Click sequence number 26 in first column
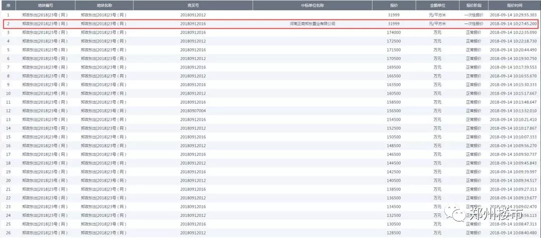Image resolution: width=541 pixels, height=238 pixels. click(x=9, y=233)
